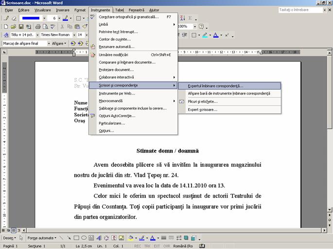Viewport: 333px width, 249px height.
Task: Toggle the superscript x² button
Action: [227, 35]
